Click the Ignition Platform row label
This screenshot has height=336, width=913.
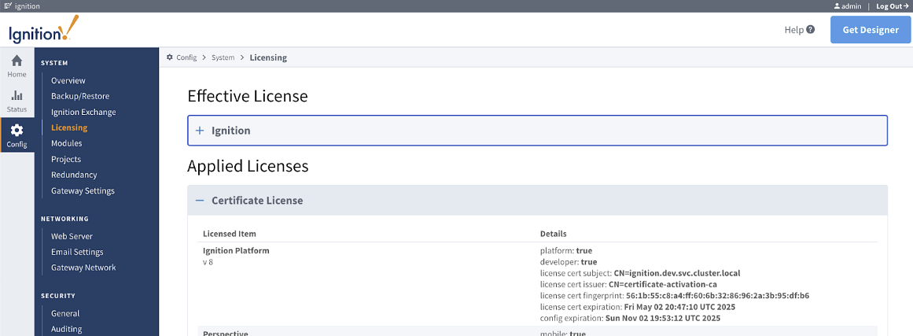(236, 251)
